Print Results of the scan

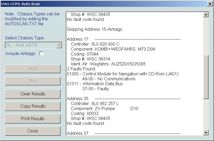click(x=33, y=119)
